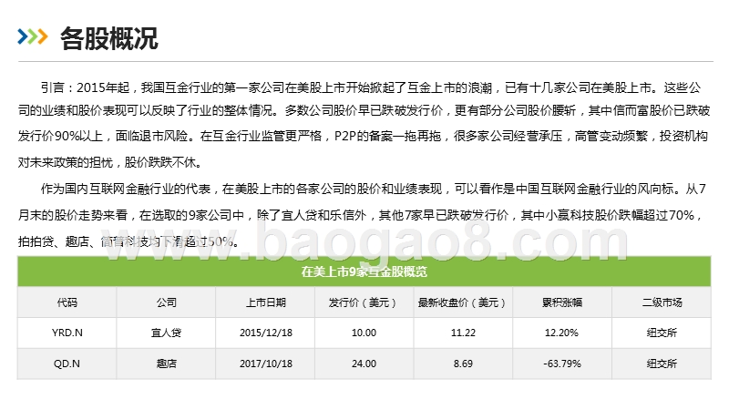The height and width of the screenshot is (410, 729).
Task: Select the 最新收盘价（美元） column header
Action: tap(463, 302)
